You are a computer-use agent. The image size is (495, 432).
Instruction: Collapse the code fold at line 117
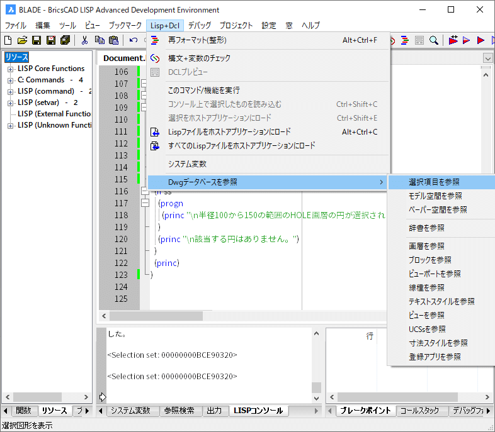(145, 203)
